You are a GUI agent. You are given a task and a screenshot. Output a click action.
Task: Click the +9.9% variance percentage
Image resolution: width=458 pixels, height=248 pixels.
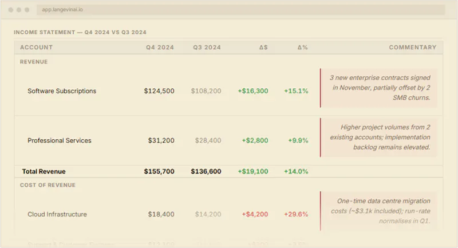(298, 140)
